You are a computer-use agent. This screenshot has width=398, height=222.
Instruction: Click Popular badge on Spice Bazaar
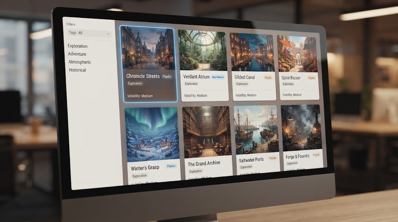pos(311,78)
